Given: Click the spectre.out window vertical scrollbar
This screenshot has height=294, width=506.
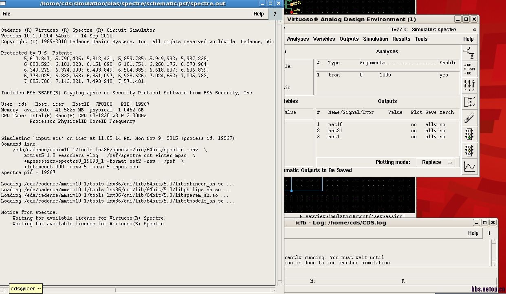Looking at the screenshot, I should [x=279, y=155].
